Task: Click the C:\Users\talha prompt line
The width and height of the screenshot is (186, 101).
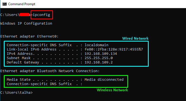Action: tap(16, 92)
